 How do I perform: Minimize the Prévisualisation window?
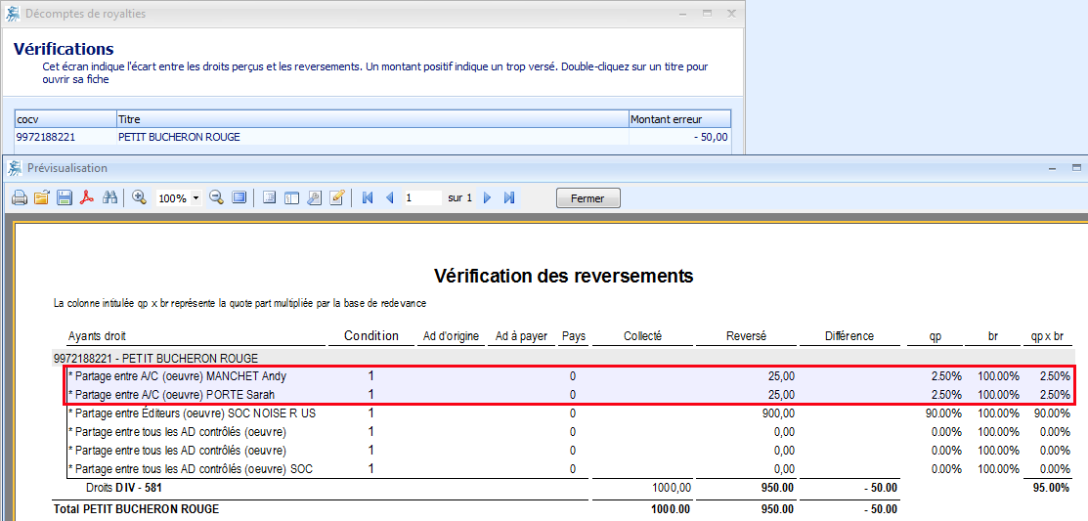click(1055, 168)
